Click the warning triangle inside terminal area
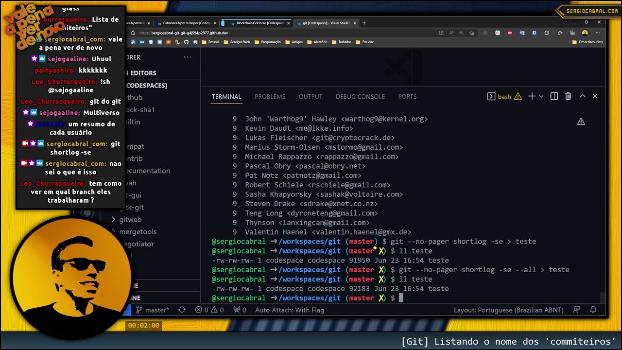Screen dimensions: 622x350 (x=581, y=122)
